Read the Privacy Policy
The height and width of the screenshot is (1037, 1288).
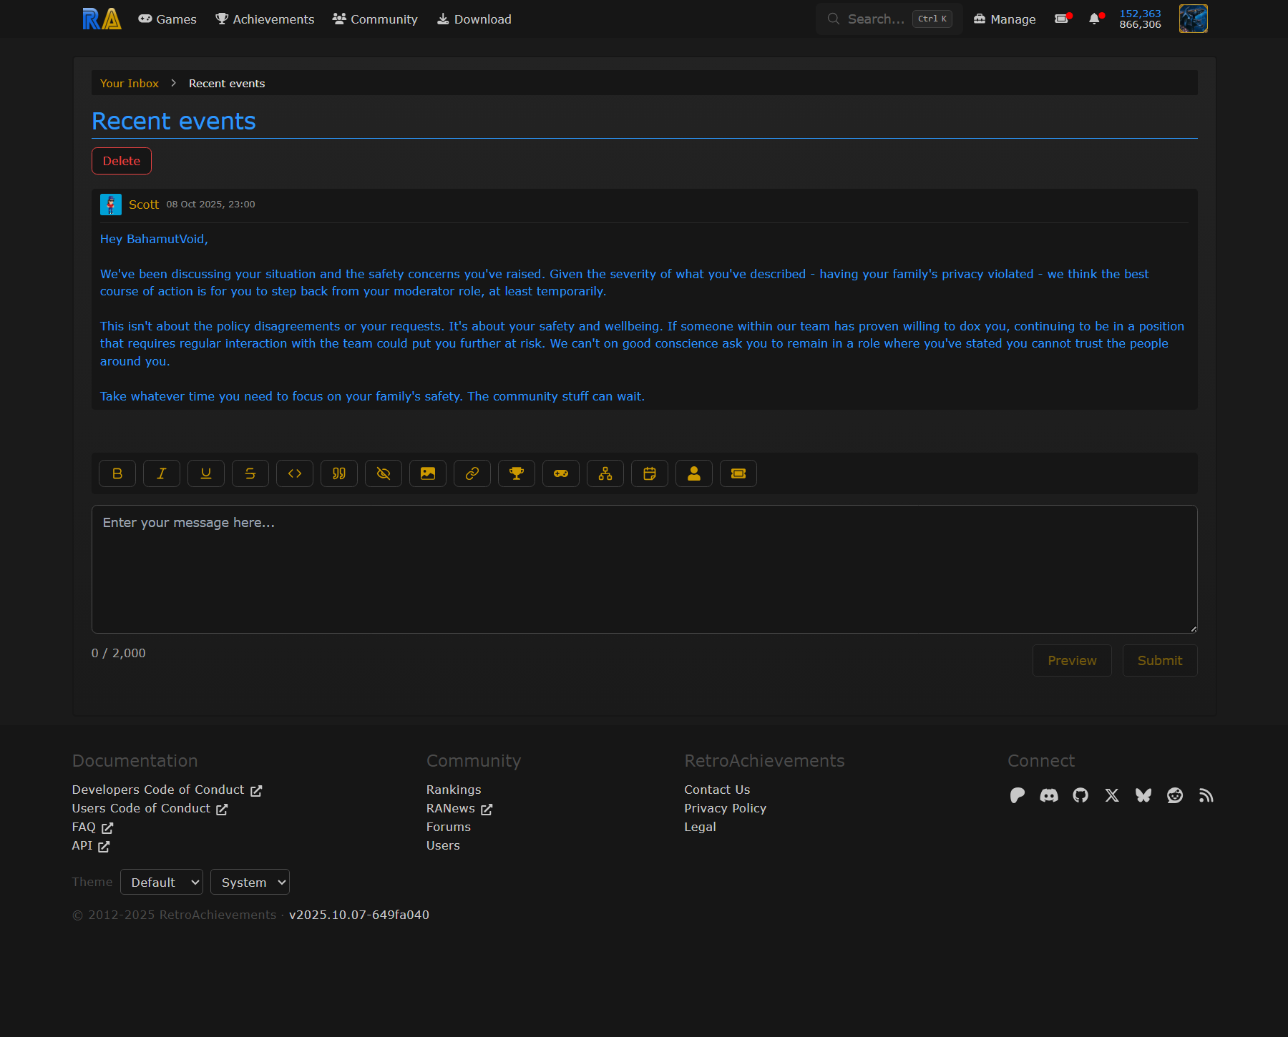[725, 808]
